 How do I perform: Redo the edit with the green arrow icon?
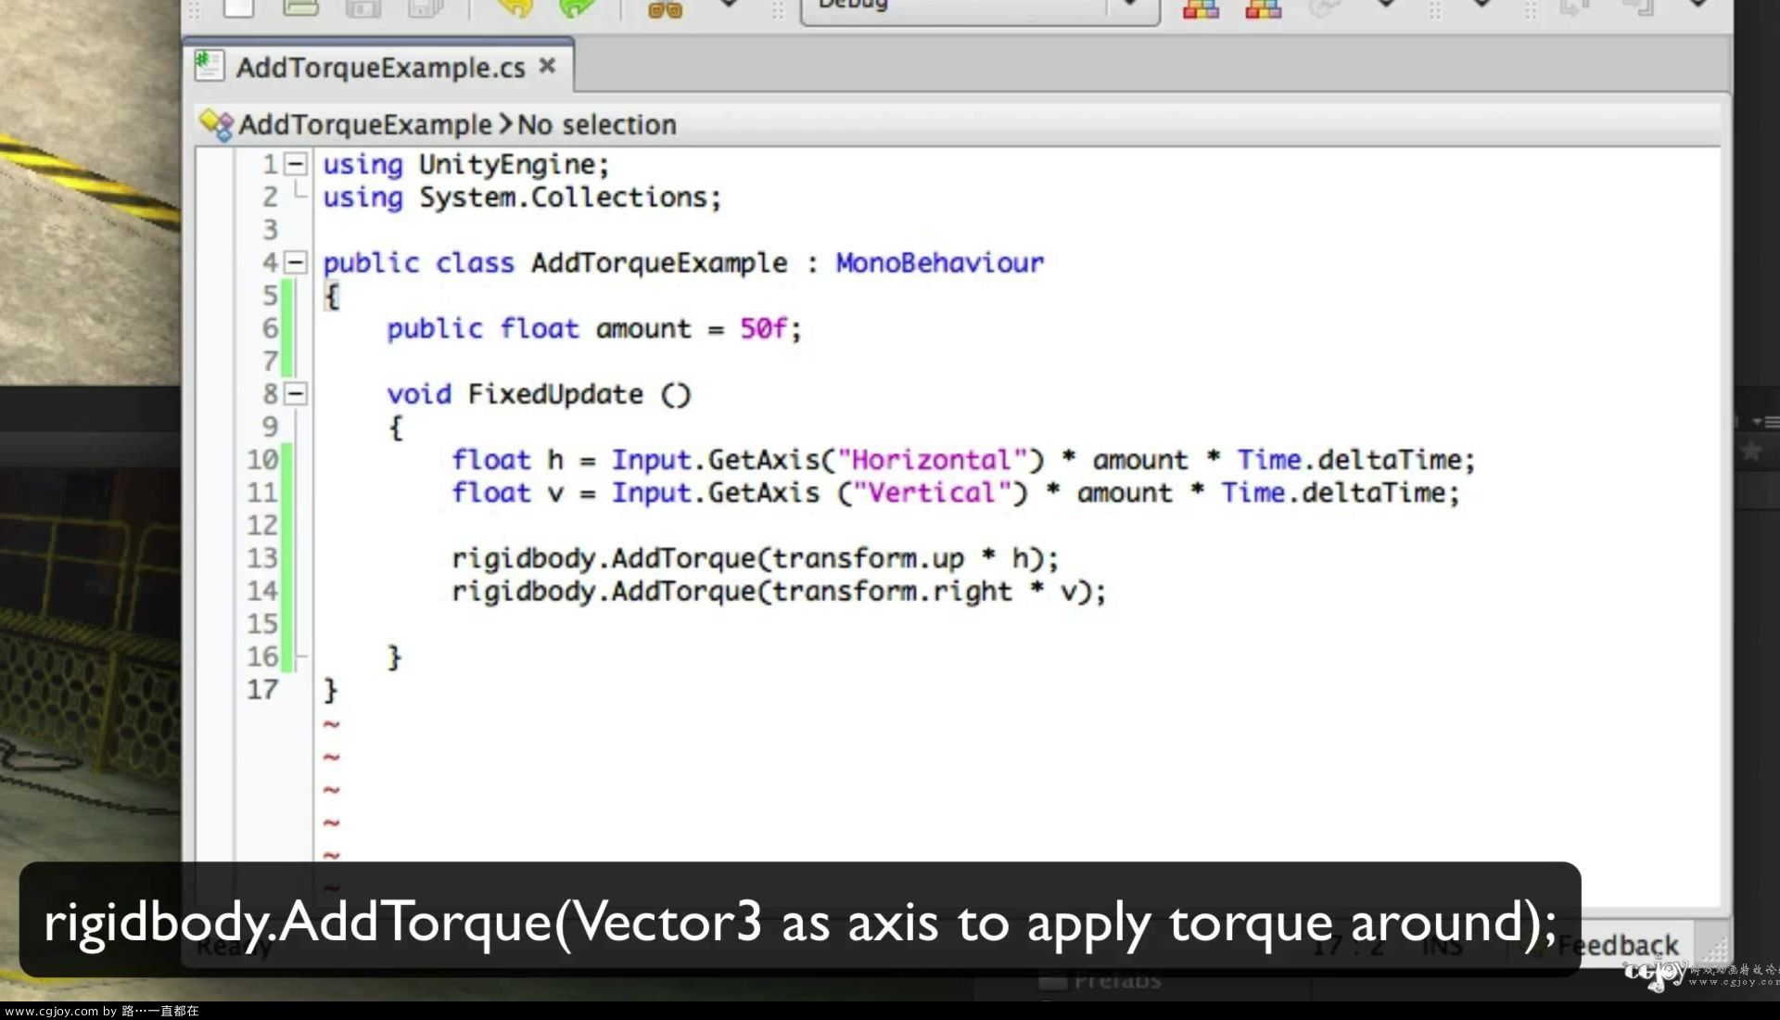coord(576,9)
